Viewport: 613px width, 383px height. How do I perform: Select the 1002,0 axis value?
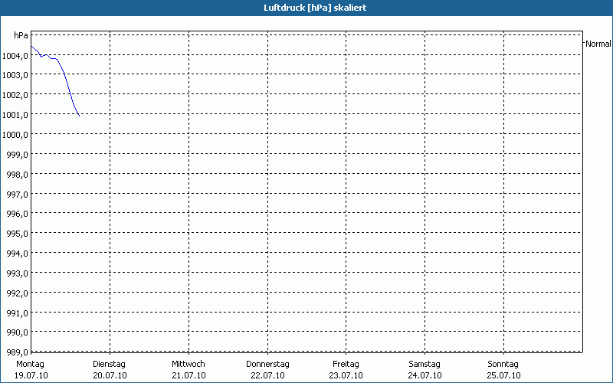pyautogui.click(x=15, y=95)
